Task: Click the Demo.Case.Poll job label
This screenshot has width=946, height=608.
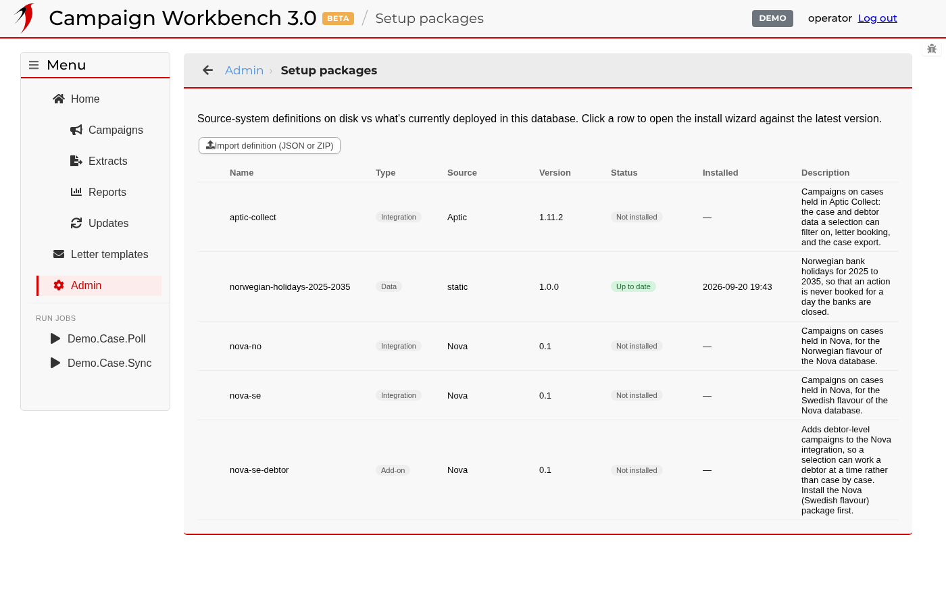Action: click(x=107, y=338)
